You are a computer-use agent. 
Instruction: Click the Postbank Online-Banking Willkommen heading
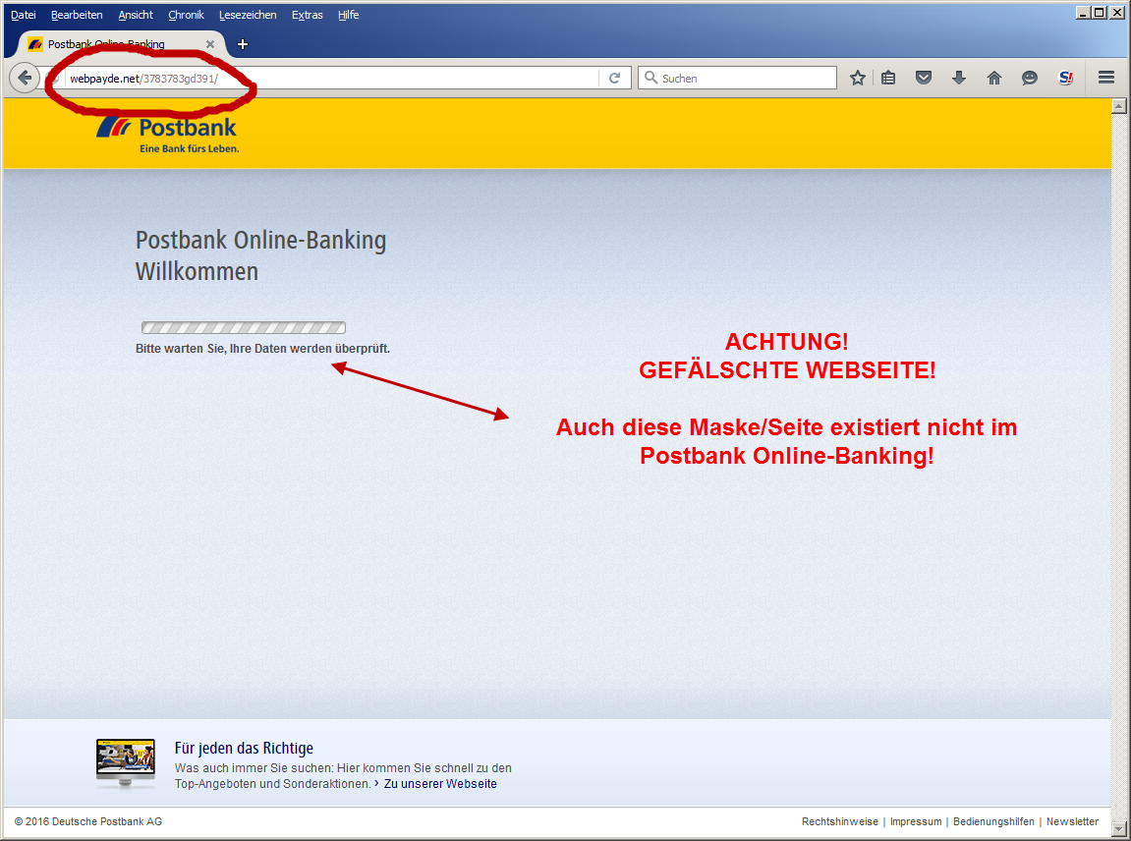click(x=260, y=255)
